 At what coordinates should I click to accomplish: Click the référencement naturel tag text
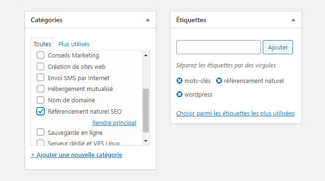click(254, 81)
